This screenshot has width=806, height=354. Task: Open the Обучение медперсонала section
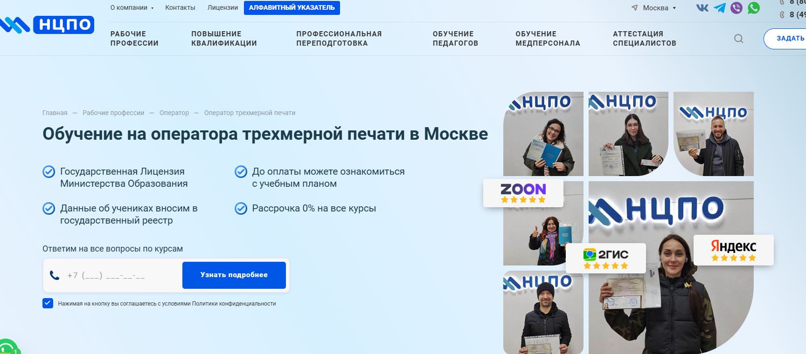click(x=548, y=39)
